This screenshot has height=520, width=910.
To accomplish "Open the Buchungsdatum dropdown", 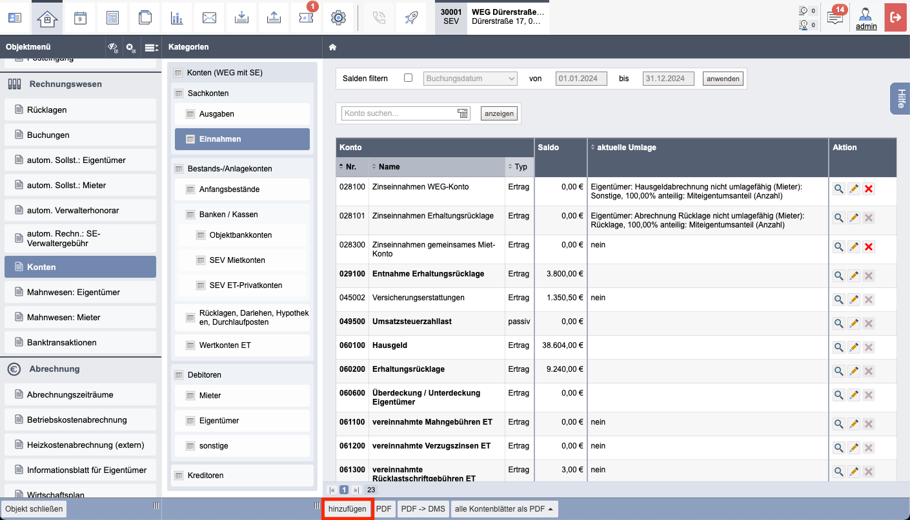I will point(470,79).
